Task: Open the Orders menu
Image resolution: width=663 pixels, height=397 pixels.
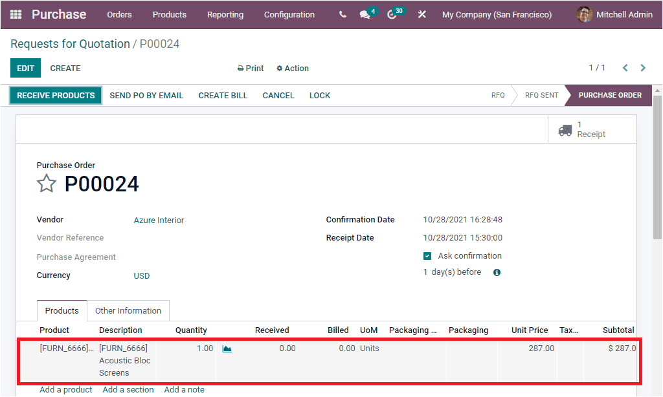Action: tap(119, 14)
